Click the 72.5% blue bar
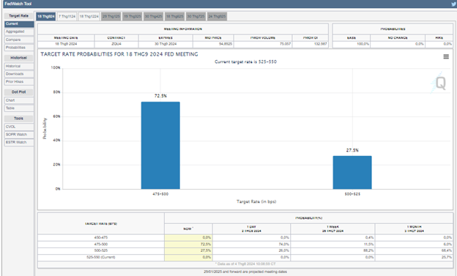This screenshot has width=457, height=276. coord(160,146)
